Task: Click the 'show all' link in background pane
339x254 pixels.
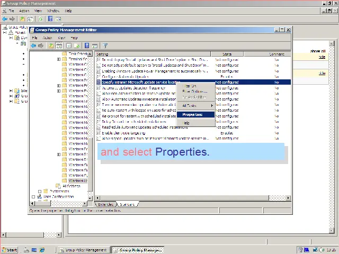Action: click(x=318, y=51)
